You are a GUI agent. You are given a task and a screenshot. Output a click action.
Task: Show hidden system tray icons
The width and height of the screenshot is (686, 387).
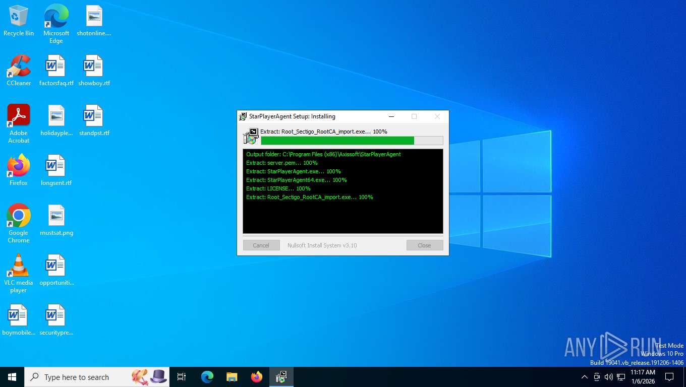[x=585, y=377]
